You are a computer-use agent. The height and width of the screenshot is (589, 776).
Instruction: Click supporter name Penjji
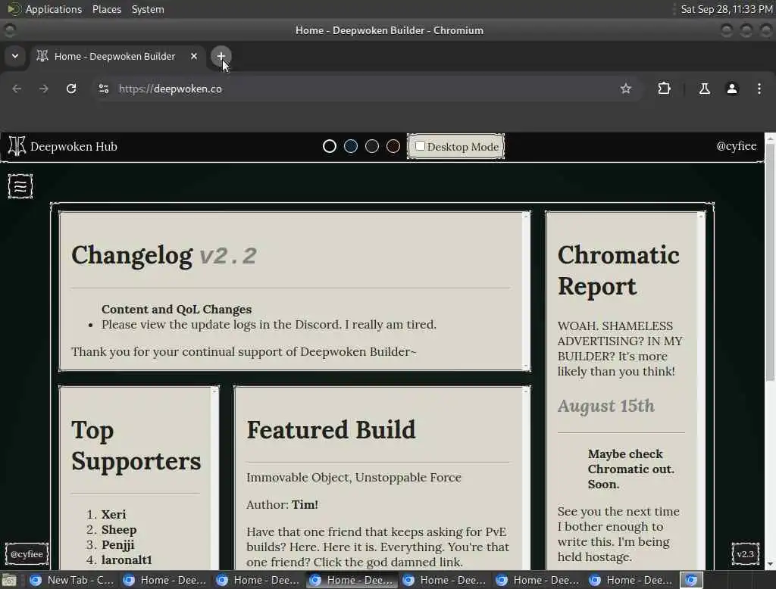coord(117,545)
